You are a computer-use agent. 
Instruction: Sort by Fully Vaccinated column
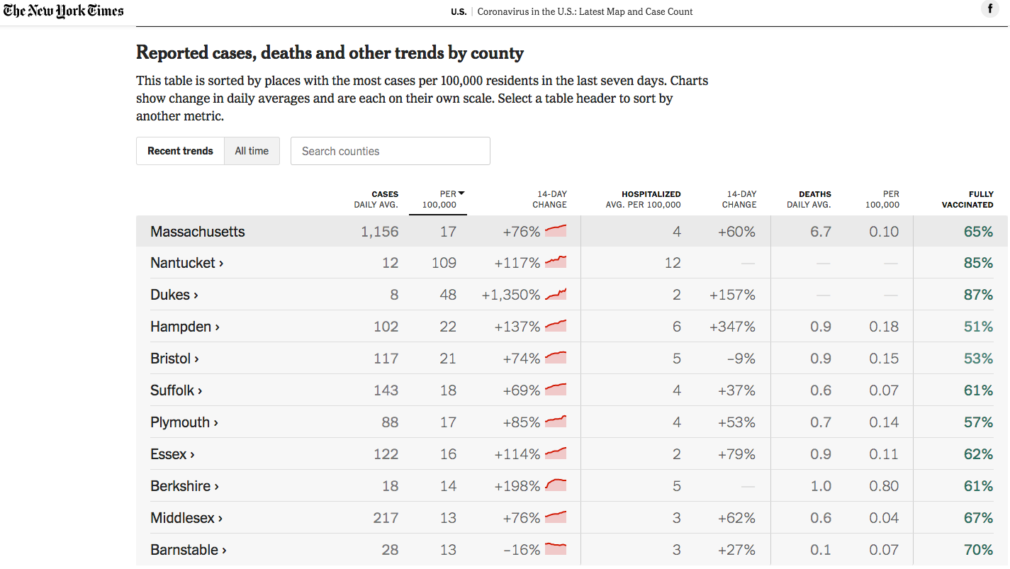(x=967, y=199)
